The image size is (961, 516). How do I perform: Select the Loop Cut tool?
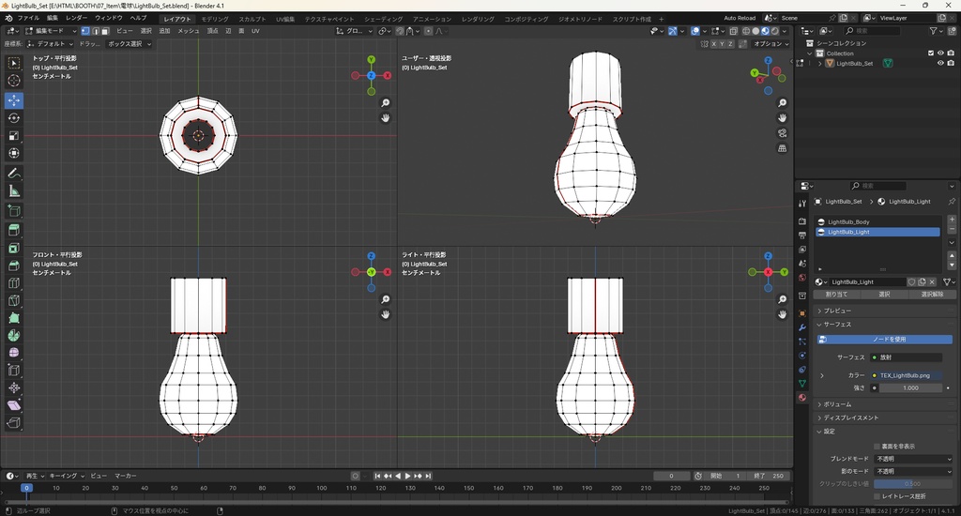click(13, 283)
